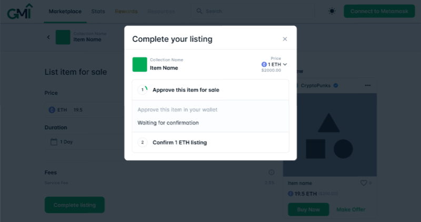This screenshot has width=421, height=222.
Task: Click the verified badge next to CryptoPunks
Action: 336,85
